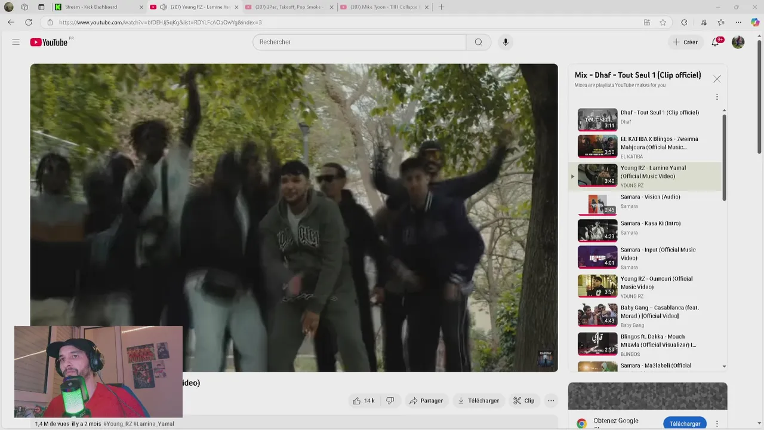The height and width of the screenshot is (430, 764).
Task: Open the Mix playlist options menu
Action: coord(717,97)
